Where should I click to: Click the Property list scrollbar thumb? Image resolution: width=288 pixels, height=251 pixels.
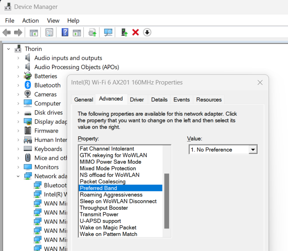point(167,201)
